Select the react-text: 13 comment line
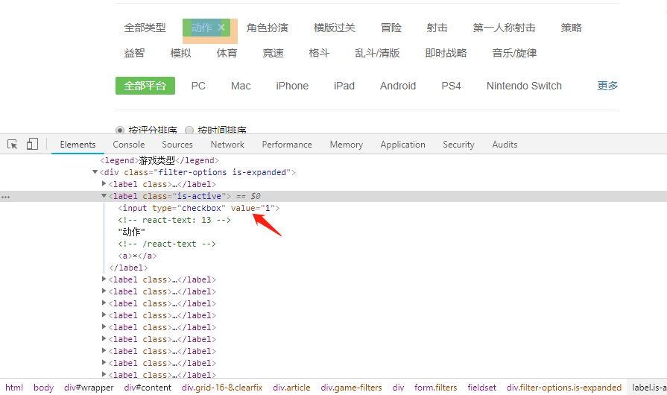The width and height of the screenshot is (667, 395). [174, 220]
